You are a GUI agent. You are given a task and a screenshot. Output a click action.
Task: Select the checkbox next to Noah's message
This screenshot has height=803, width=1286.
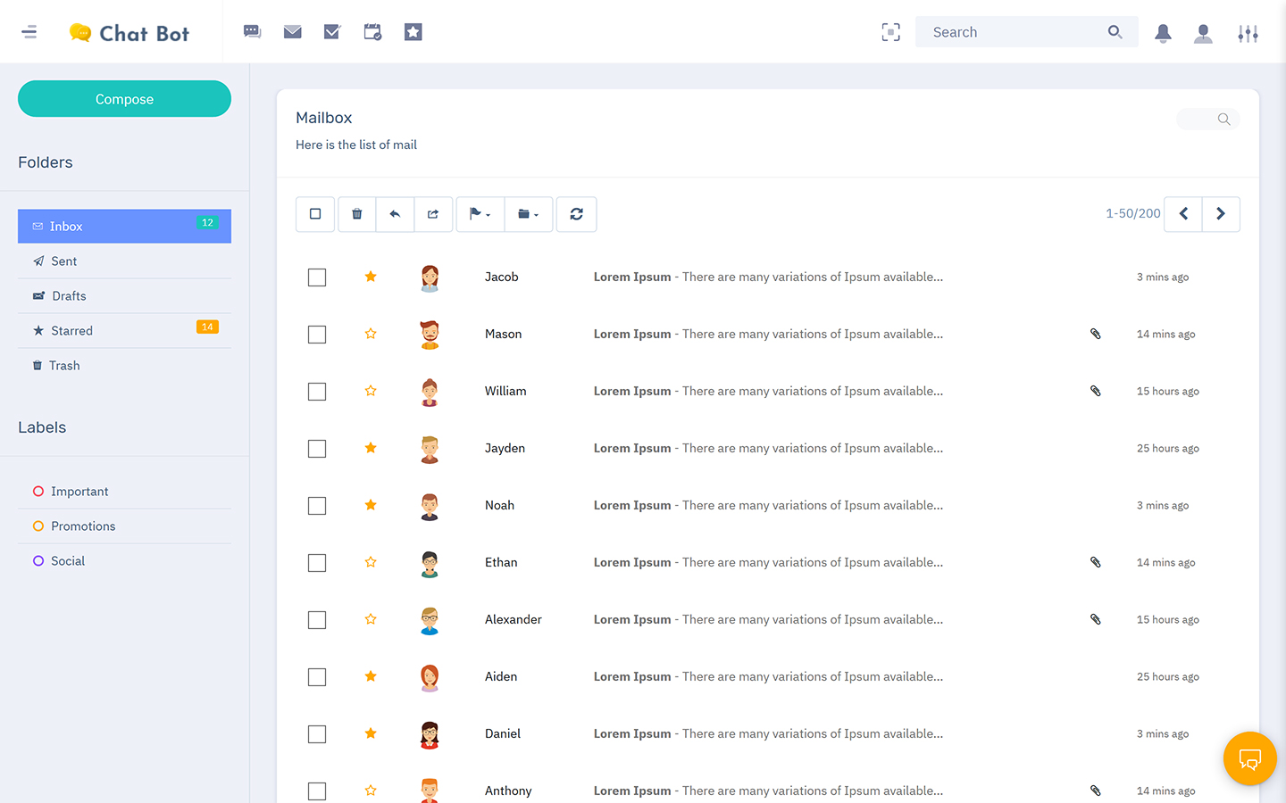317,506
